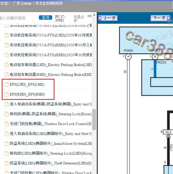This screenshot has height=174, width=173.
Task: Open 电动驻车制动器(LHD) Electric Parking Brake item
Action: (x=51, y=65)
